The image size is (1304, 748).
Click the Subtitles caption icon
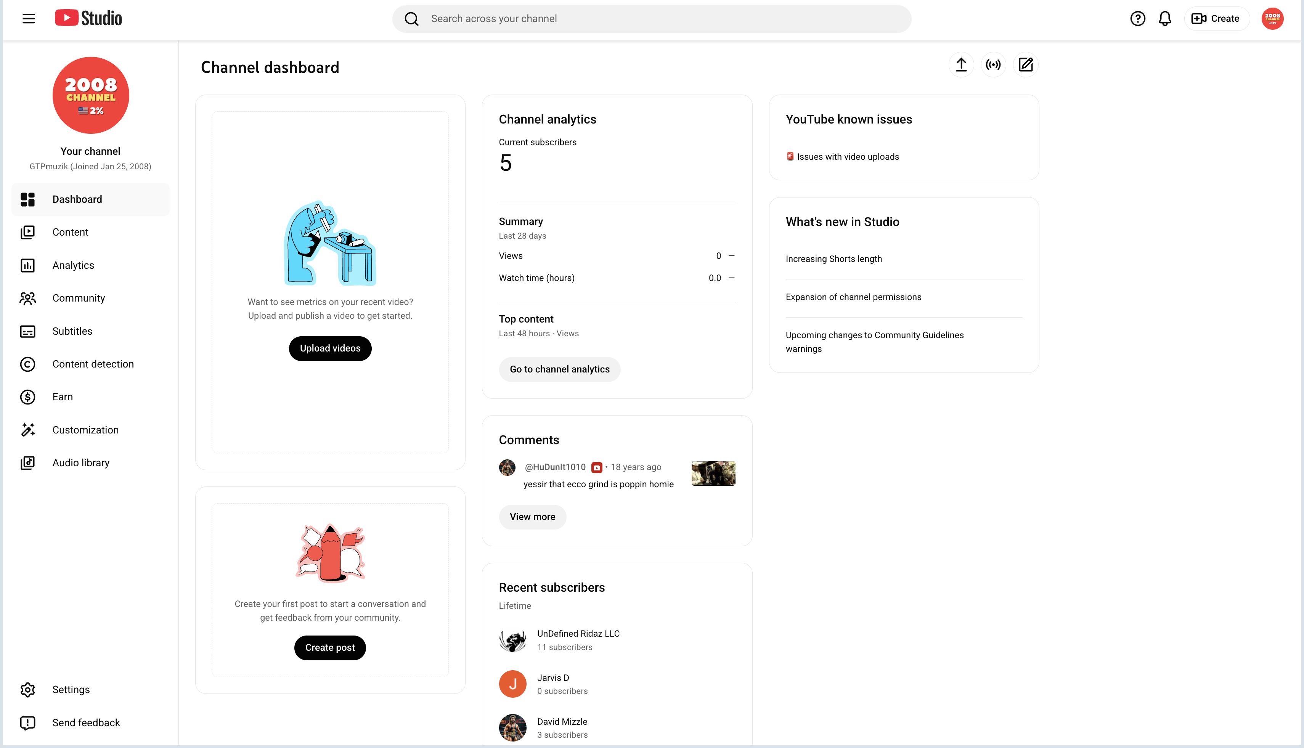click(x=28, y=331)
